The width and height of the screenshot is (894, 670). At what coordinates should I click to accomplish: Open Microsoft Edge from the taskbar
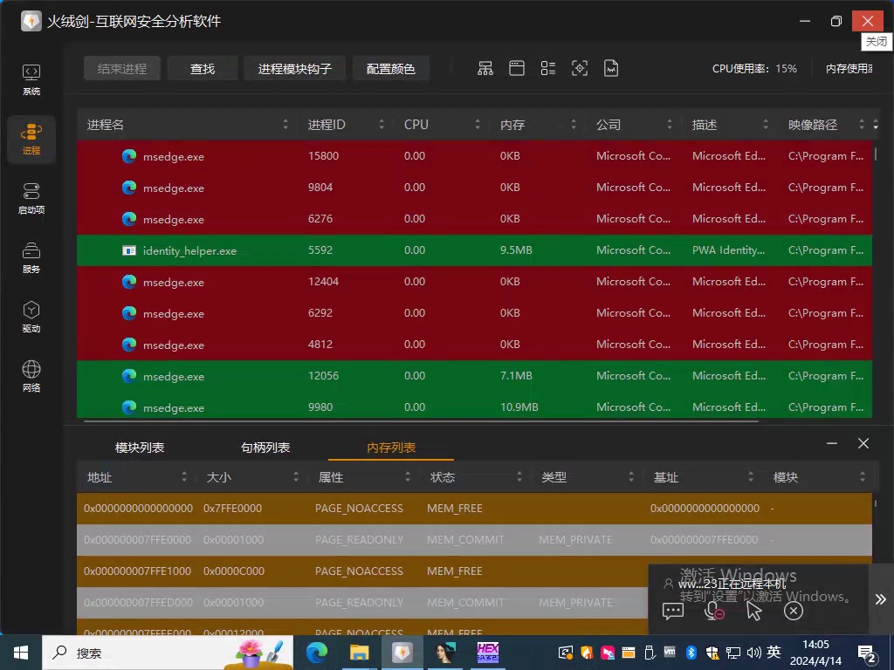(317, 653)
